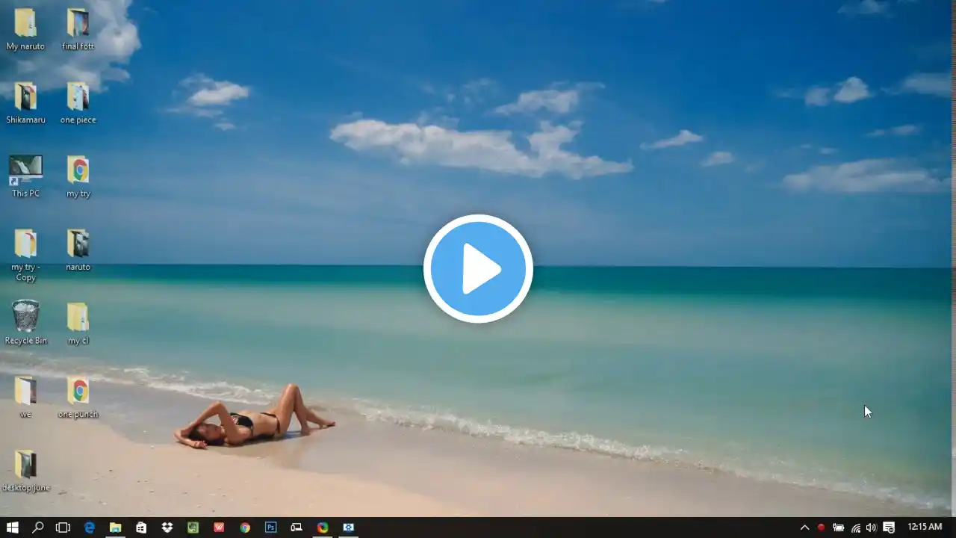Click the 12:15 AM clock
This screenshot has width=956, height=538.
pyautogui.click(x=925, y=528)
